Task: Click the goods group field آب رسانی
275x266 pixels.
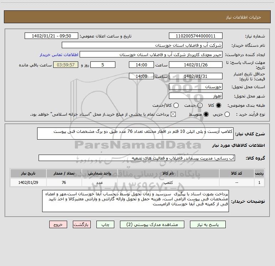Action: pos(137,158)
